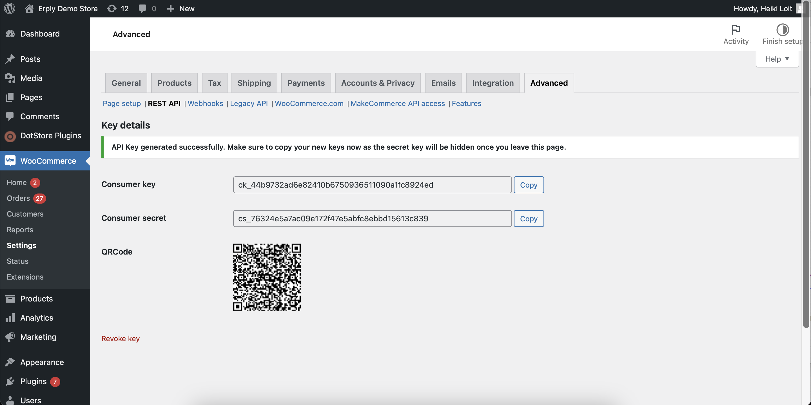The width and height of the screenshot is (811, 405).
Task: Open the Legacy API link
Action: pyautogui.click(x=249, y=103)
